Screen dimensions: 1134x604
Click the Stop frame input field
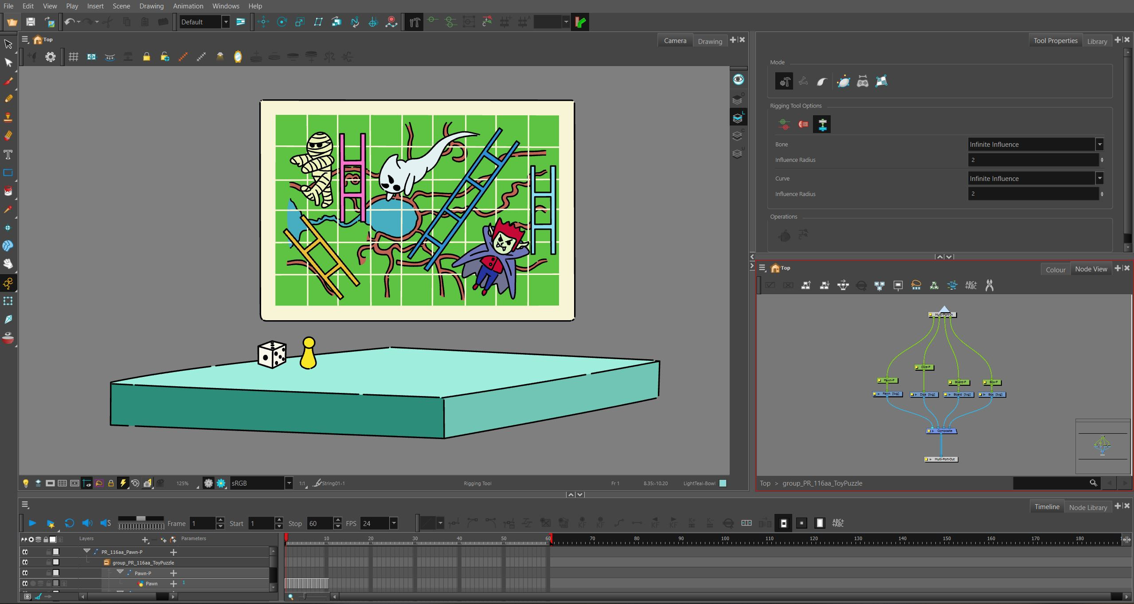[x=319, y=523]
